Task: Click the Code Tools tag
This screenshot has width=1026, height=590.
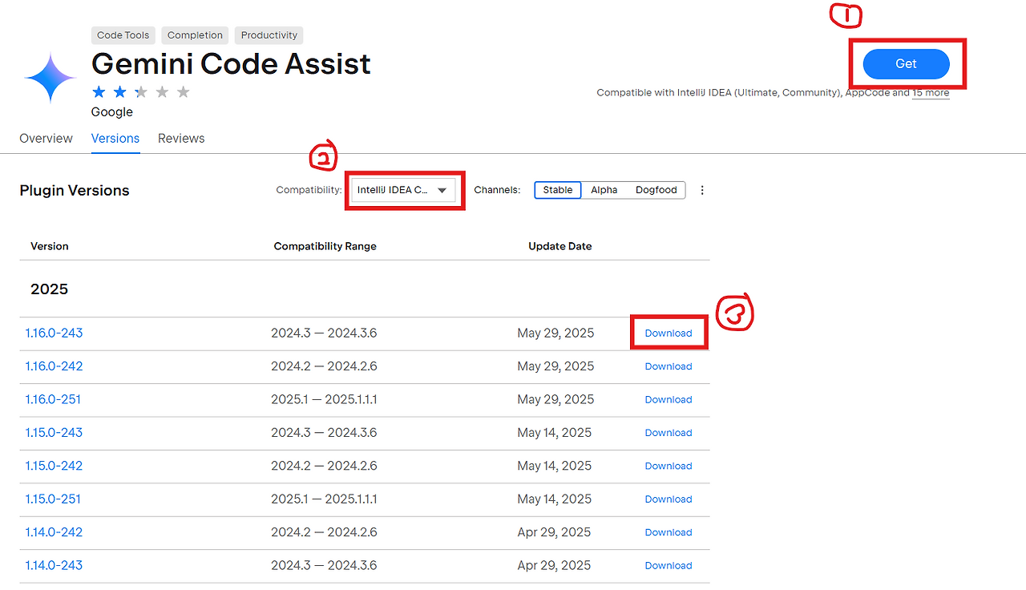Action: (x=123, y=35)
